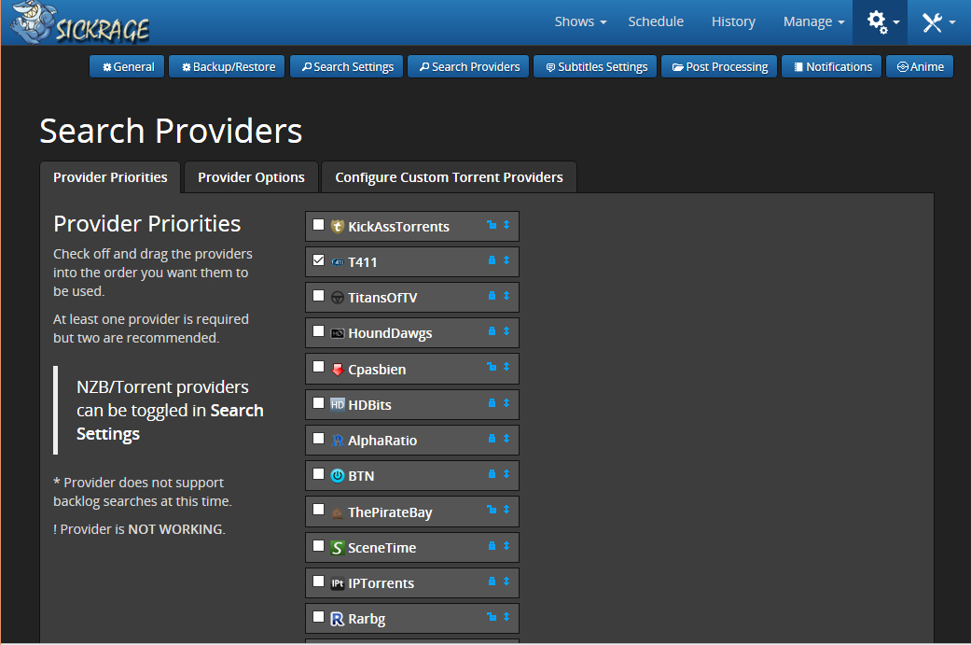Open the Schedule page
This screenshot has width=971, height=645.
(656, 21)
